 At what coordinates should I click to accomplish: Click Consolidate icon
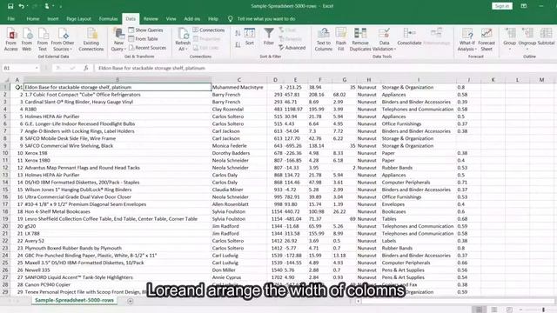click(409, 37)
